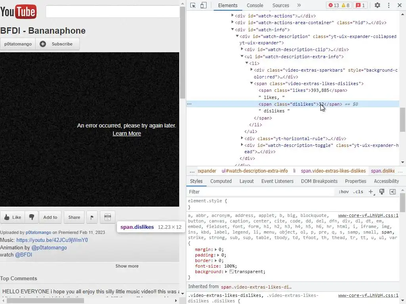The height and width of the screenshot is (304, 406).
Task: Toggle rendering emulations paintbrush icon
Action: pos(382,192)
